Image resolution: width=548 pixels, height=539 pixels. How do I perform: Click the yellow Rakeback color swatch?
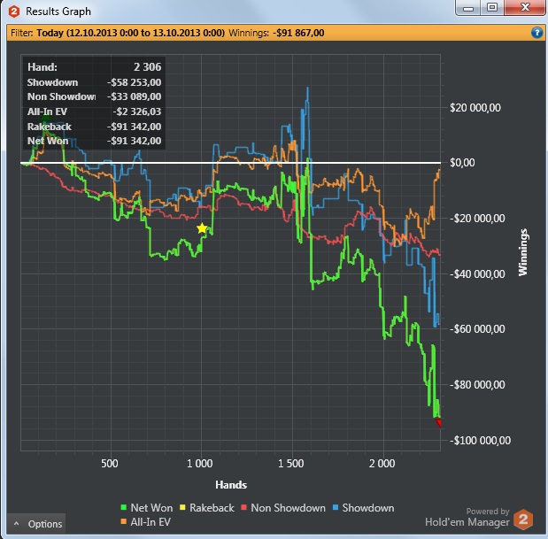[x=182, y=507]
